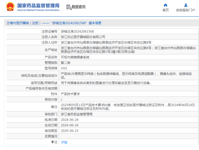Click the 生效日期 value 2024-06-24
Viewport: 199px width, 150px height.
(x=70, y=125)
